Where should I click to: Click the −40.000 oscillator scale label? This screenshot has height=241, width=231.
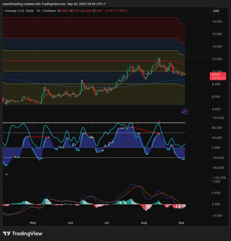coord(218,158)
